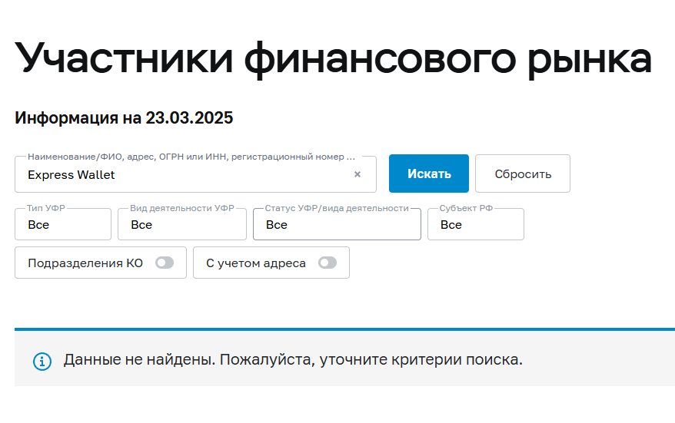Click the Искать search button
The width and height of the screenshot is (675, 423).
pyautogui.click(x=429, y=173)
